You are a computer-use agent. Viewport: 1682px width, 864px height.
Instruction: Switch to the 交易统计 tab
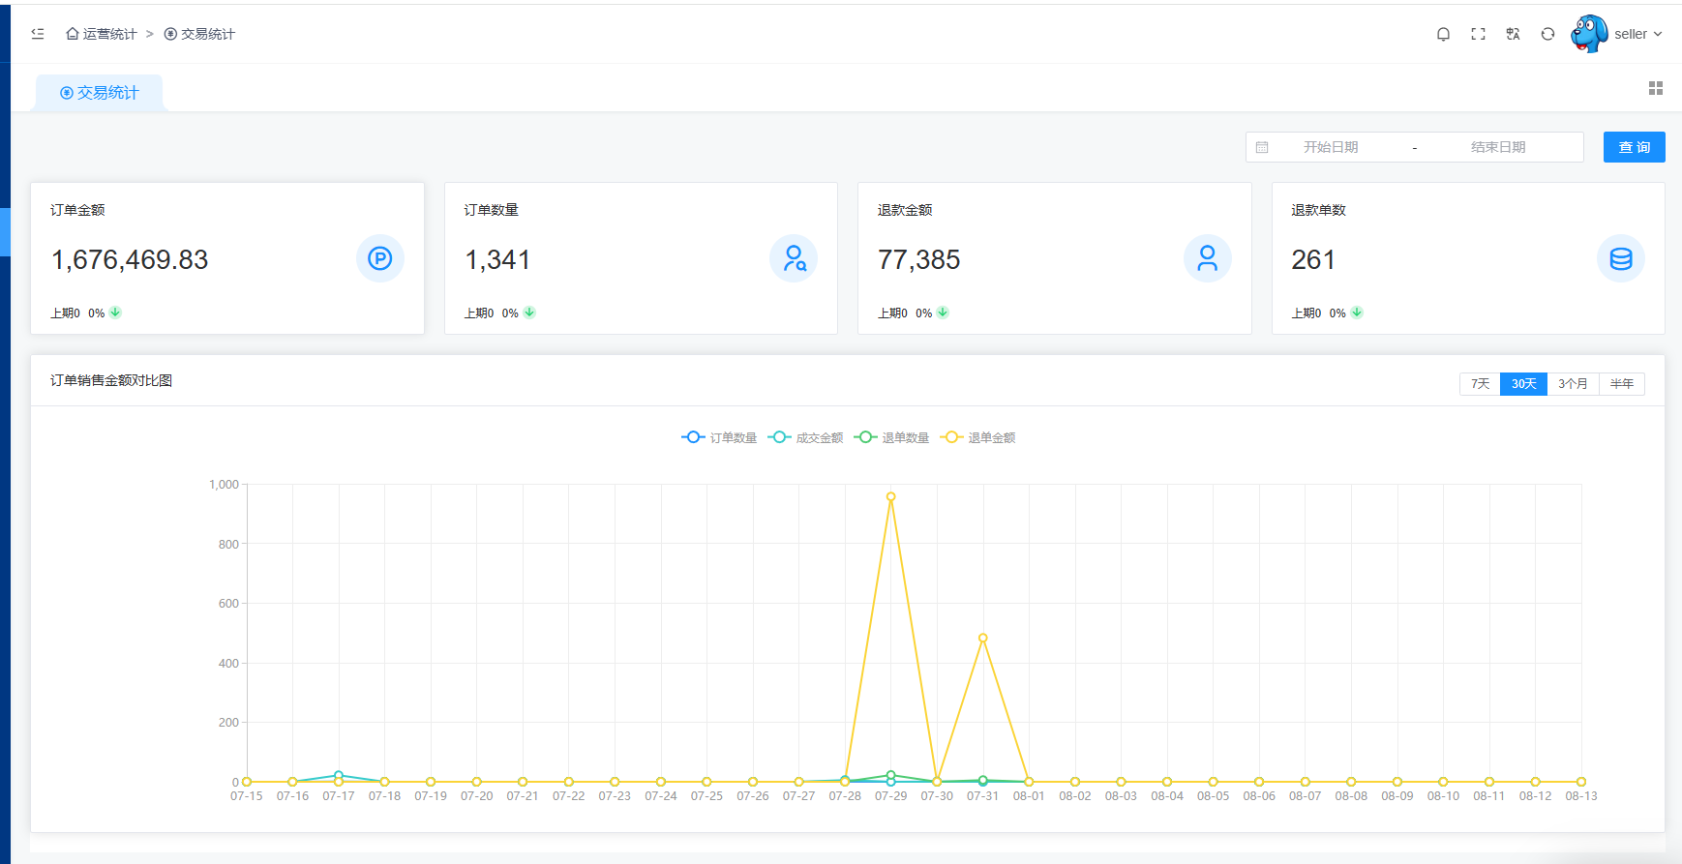100,93
